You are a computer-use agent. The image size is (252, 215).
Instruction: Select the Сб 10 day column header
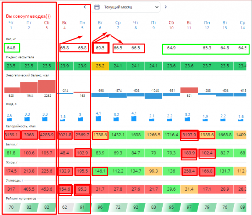171,25
